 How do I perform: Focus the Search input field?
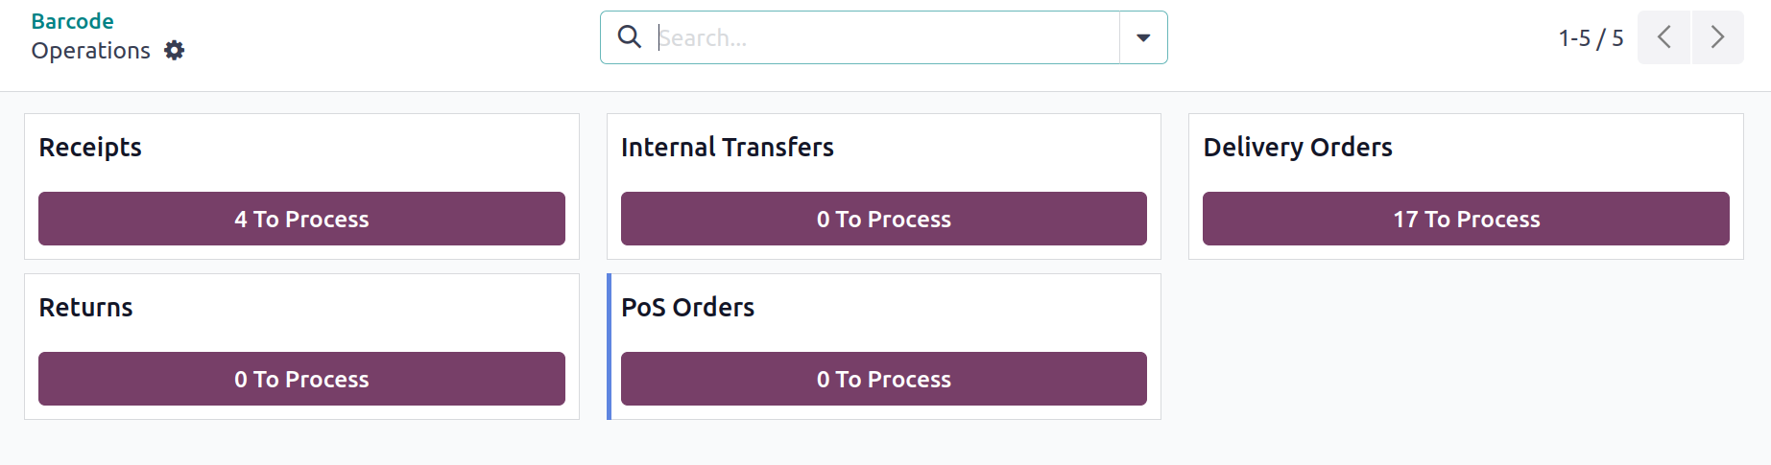pos(883,37)
